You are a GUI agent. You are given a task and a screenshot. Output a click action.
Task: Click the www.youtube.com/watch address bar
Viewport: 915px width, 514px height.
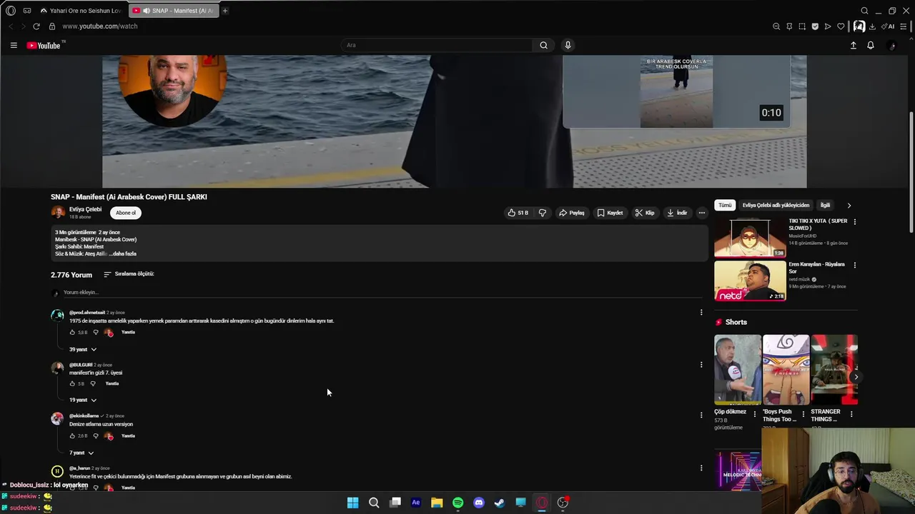pos(99,26)
